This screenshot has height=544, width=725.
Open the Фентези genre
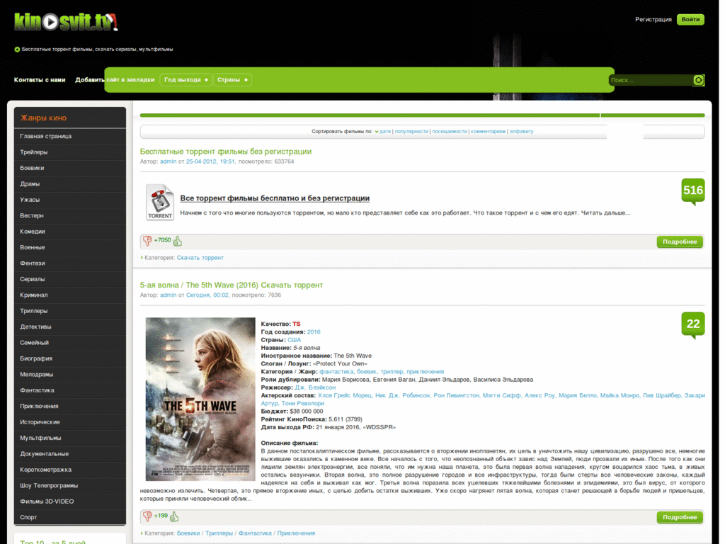(70, 263)
